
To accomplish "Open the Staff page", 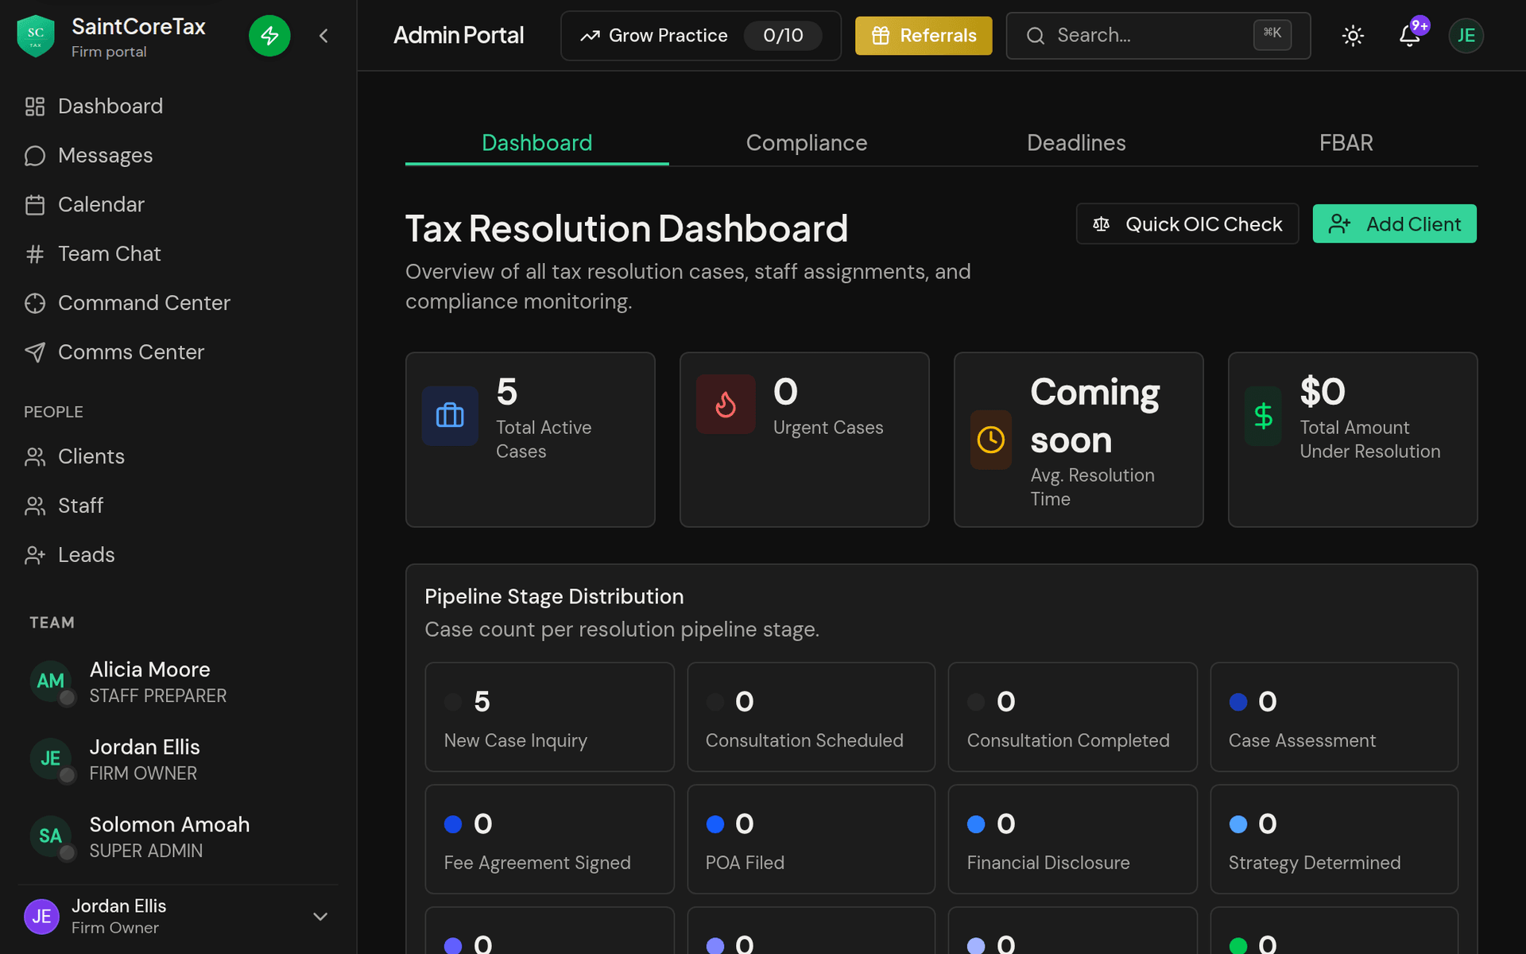I will pos(178,506).
